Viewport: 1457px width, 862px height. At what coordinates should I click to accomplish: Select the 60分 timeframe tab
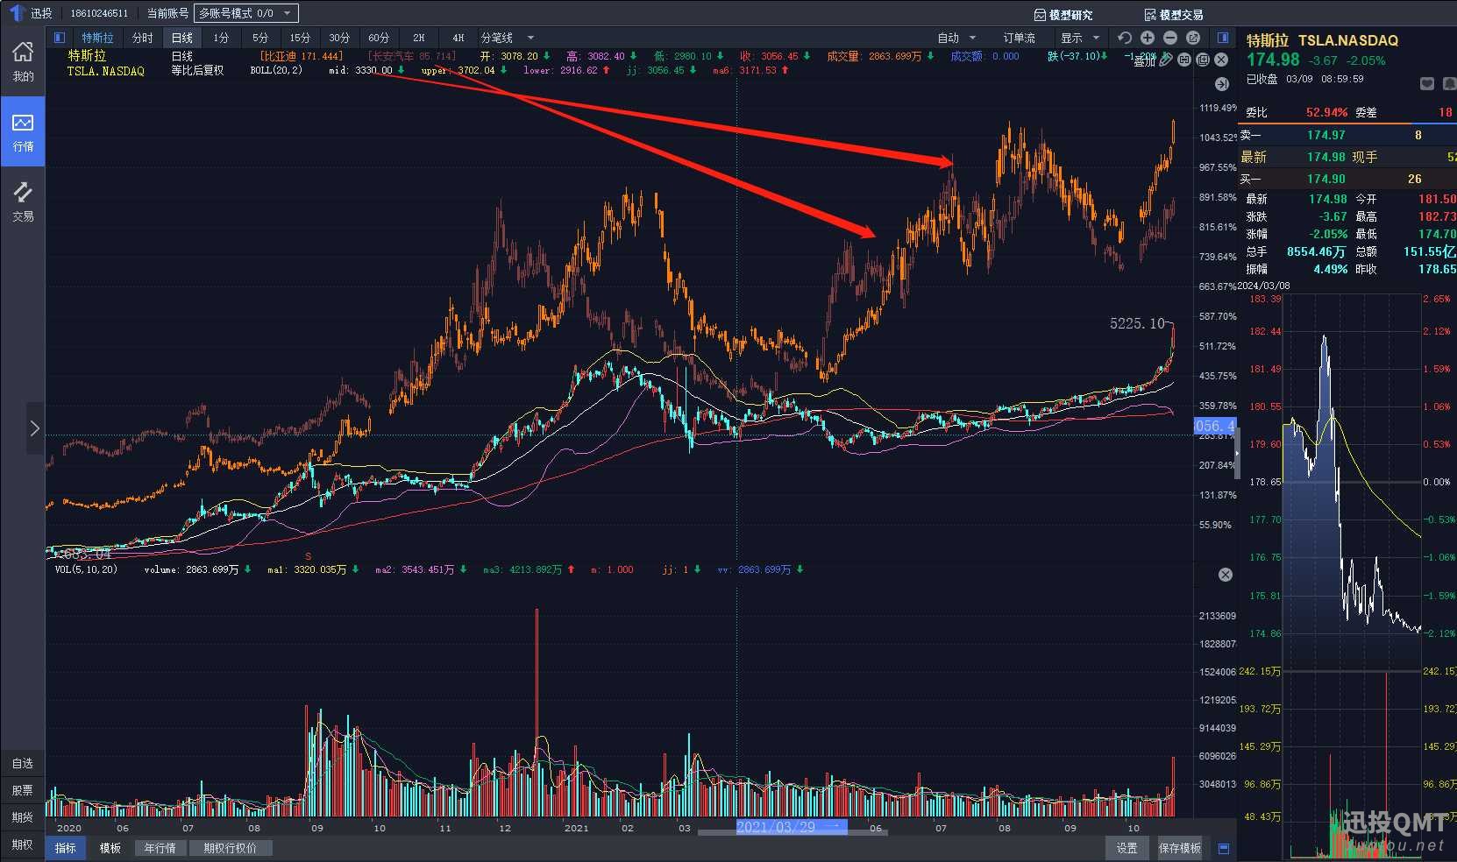pos(379,38)
